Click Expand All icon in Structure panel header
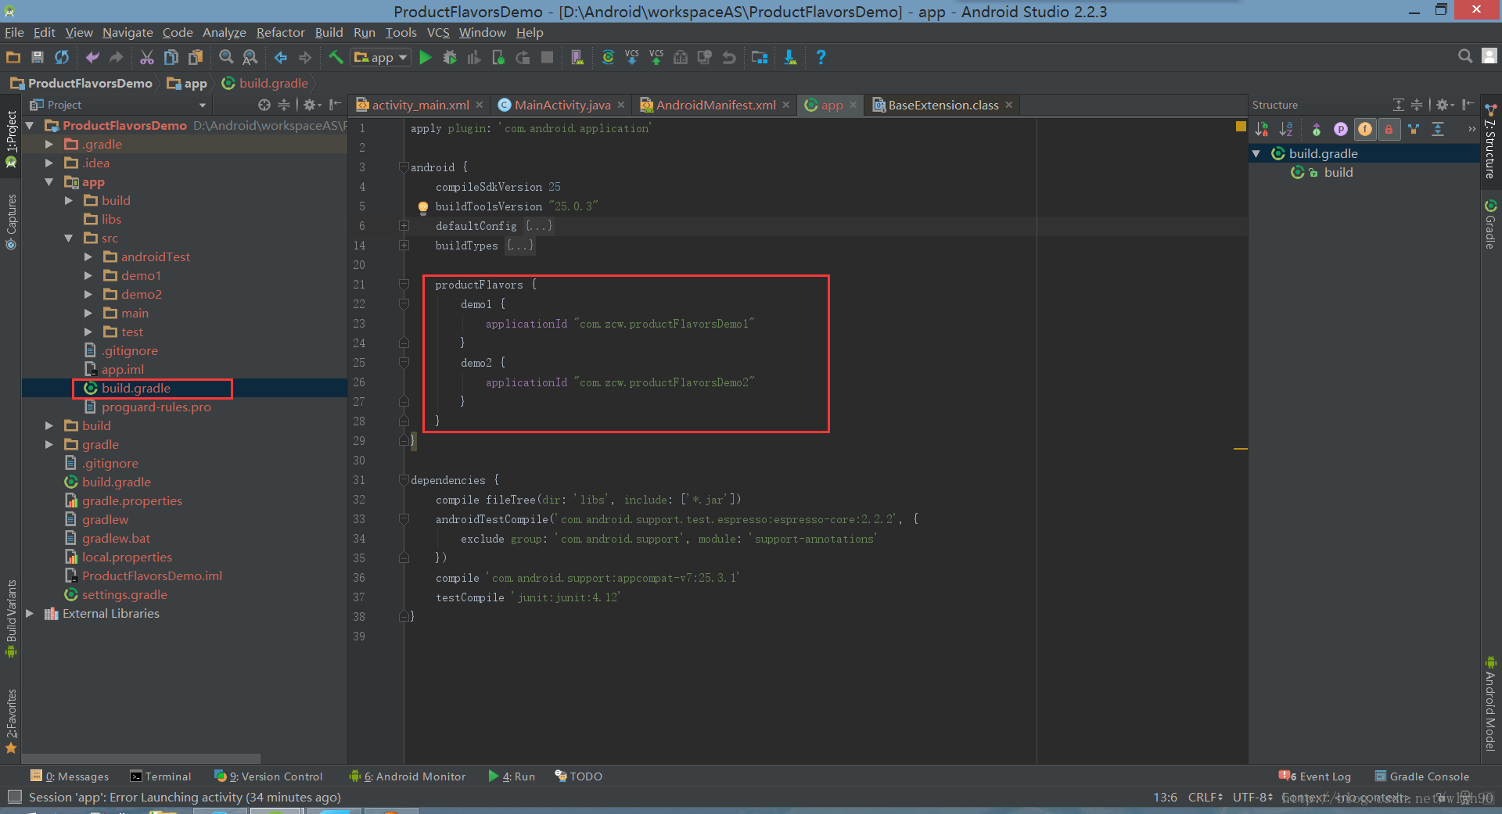Screen dimensions: 1502x814 click(x=1398, y=105)
